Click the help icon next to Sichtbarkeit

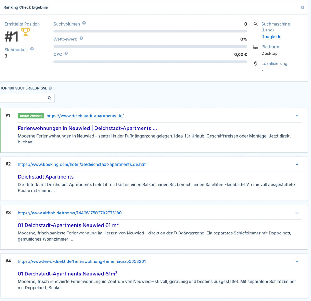pos(32,49)
